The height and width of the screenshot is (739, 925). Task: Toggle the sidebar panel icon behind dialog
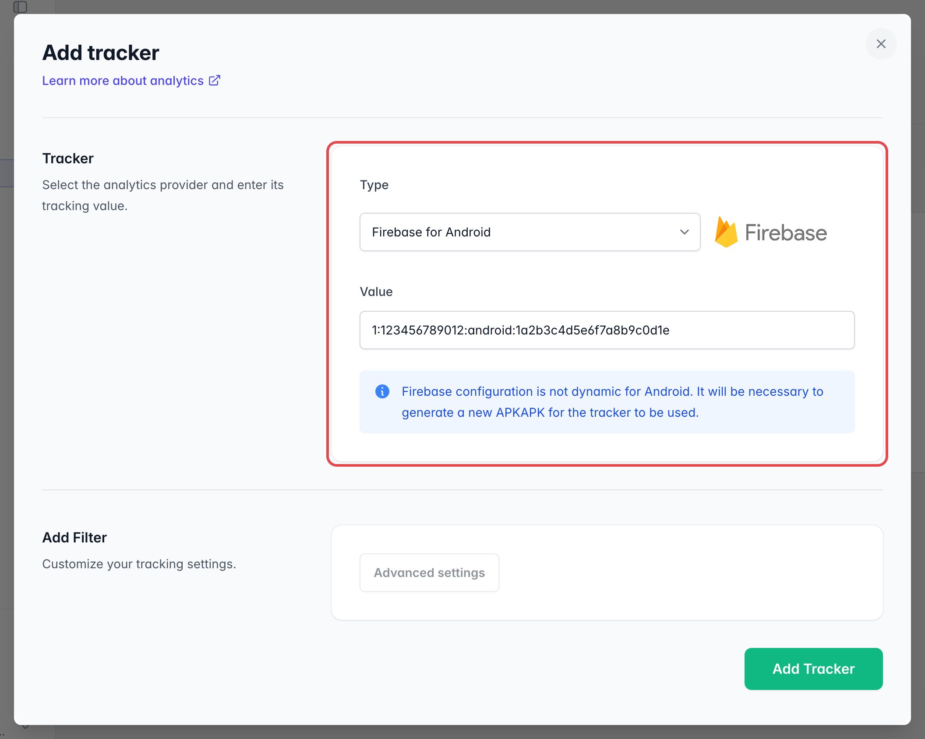coord(20,7)
